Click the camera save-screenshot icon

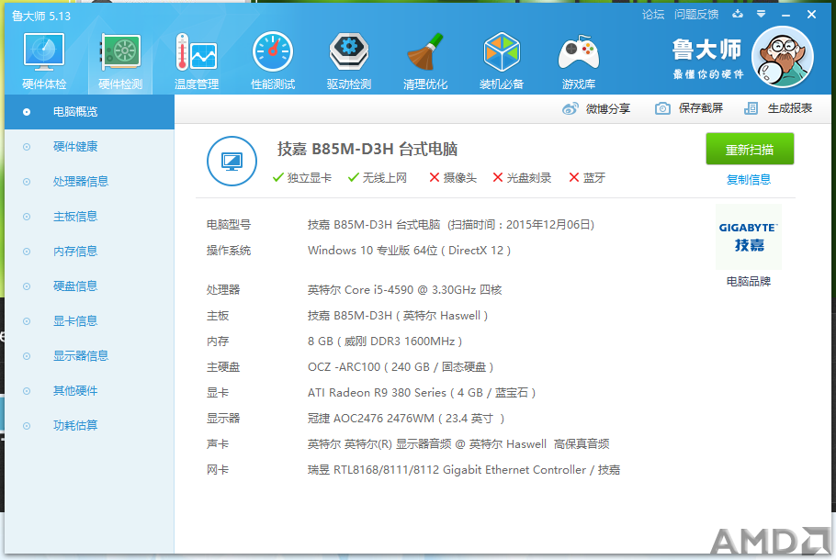click(x=662, y=108)
